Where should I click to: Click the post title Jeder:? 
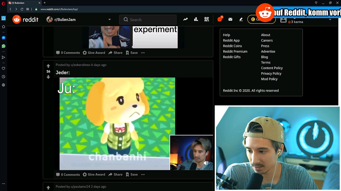[x=63, y=72]
